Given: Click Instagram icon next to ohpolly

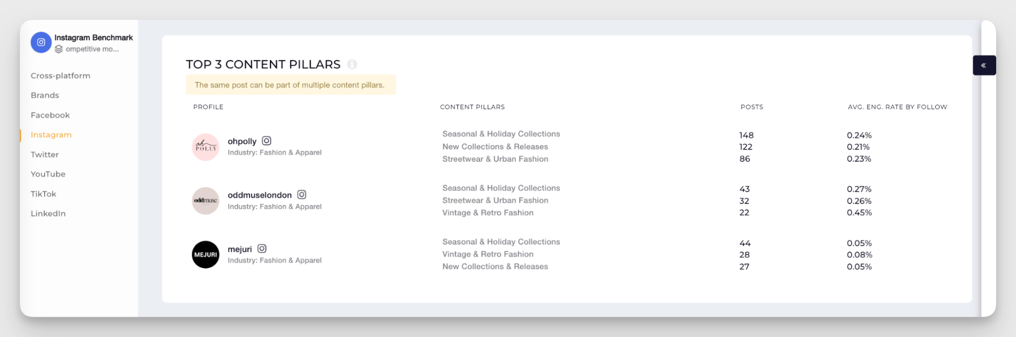Looking at the screenshot, I should (x=266, y=141).
